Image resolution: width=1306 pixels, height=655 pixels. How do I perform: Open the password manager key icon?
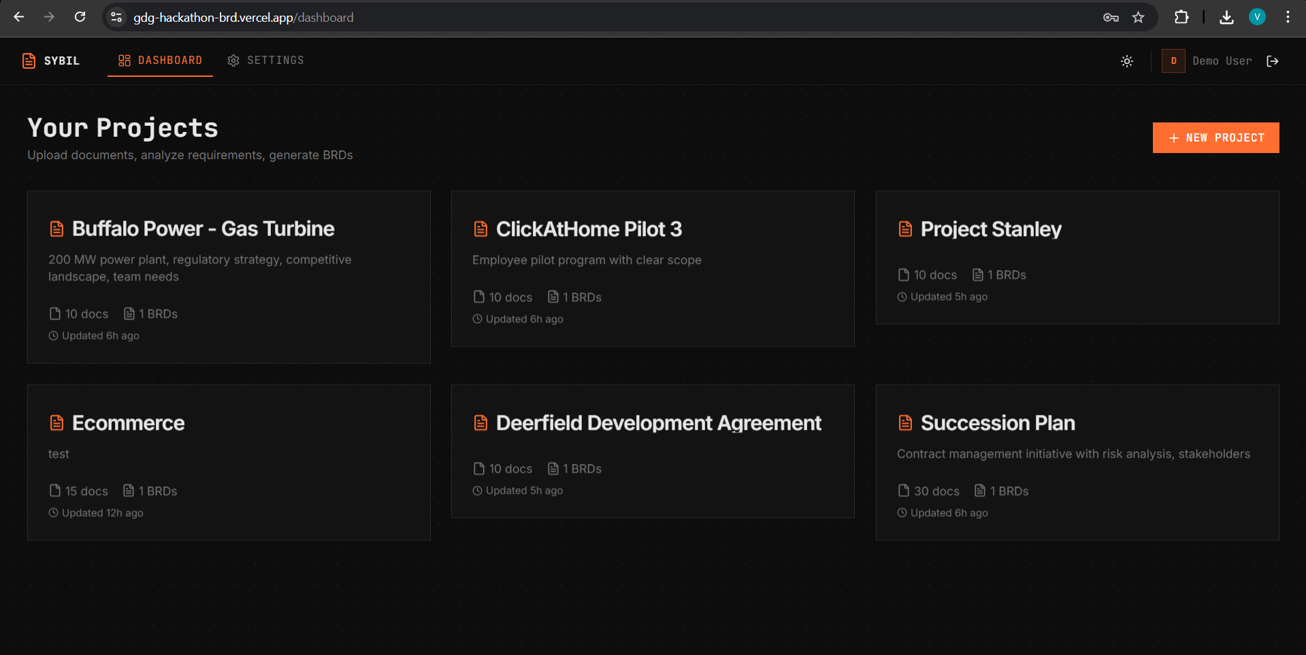click(x=1111, y=18)
